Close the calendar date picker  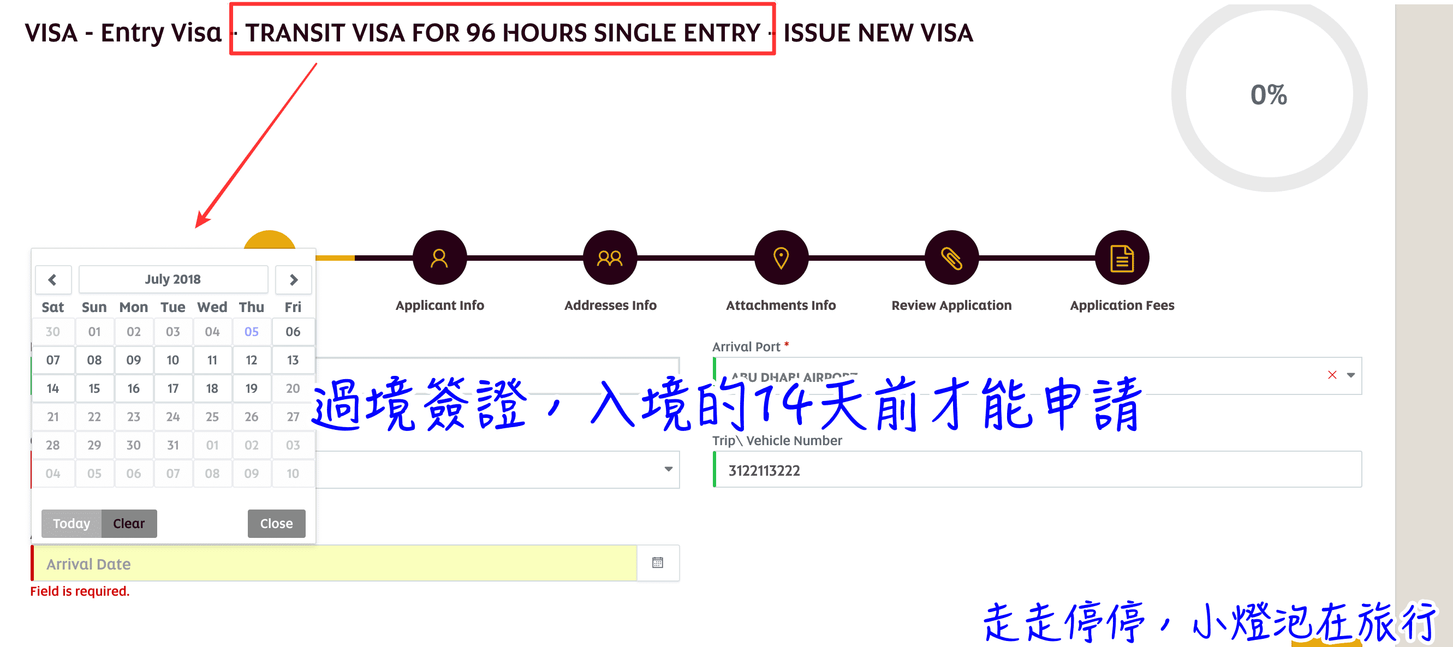tap(277, 522)
